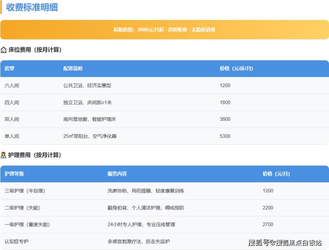
Task: Select 二级护理（失能） row label
Action: click(22, 208)
